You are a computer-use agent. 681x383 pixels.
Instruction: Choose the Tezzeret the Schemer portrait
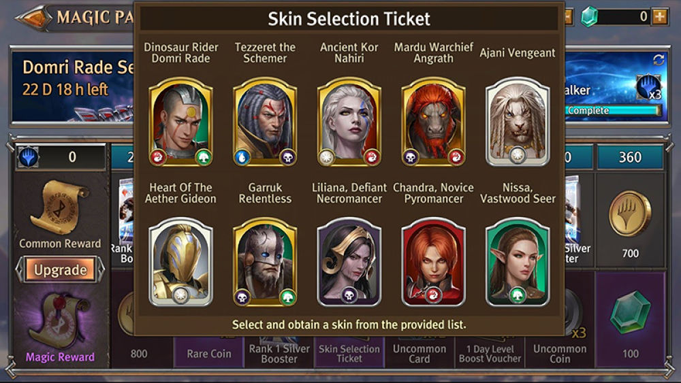(265, 122)
